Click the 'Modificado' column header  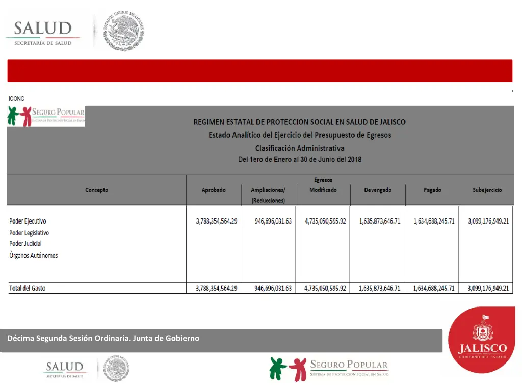pos(323,190)
